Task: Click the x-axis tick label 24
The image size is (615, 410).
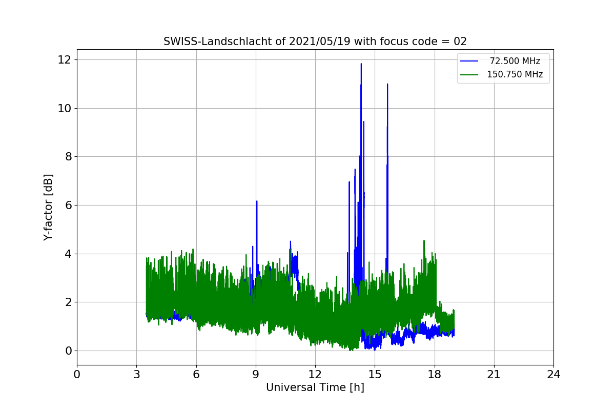Action: point(553,375)
